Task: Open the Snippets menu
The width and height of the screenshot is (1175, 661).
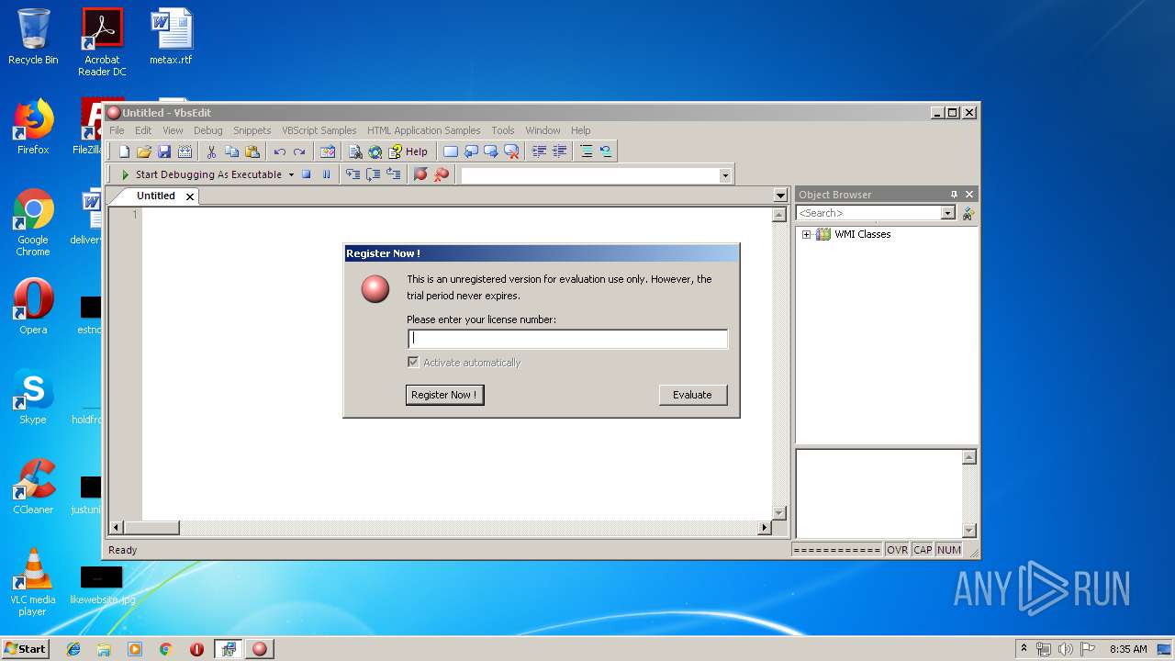Action: click(252, 130)
